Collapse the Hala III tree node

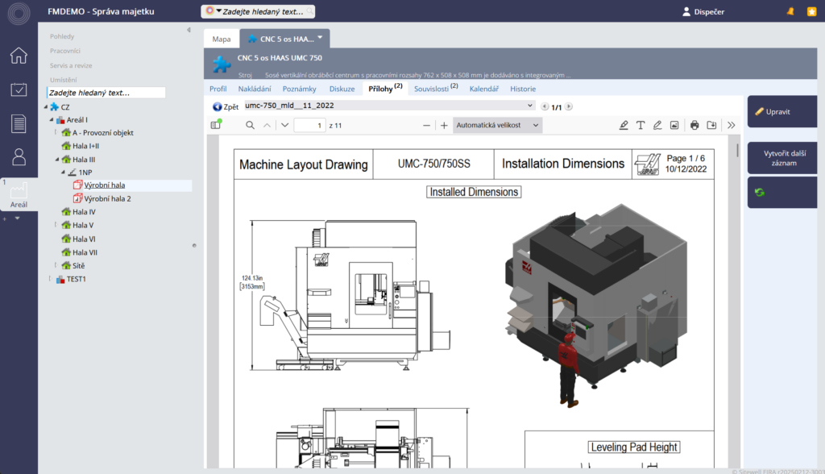point(56,160)
